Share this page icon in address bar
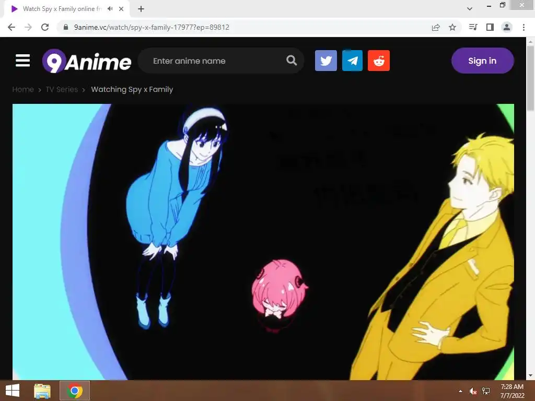Image resolution: width=535 pixels, height=401 pixels. pos(436,27)
